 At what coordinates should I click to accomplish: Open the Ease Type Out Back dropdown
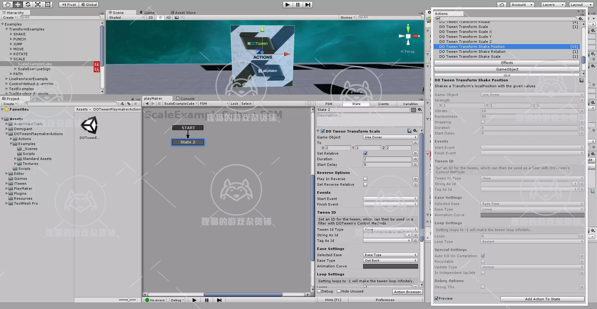coord(390,261)
